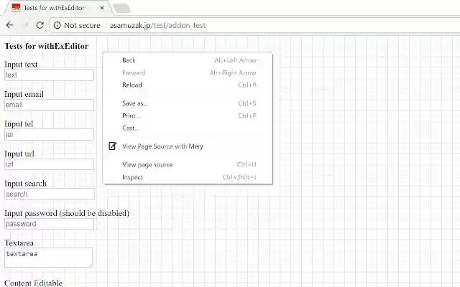Select Save as... from context menu

(x=188, y=103)
